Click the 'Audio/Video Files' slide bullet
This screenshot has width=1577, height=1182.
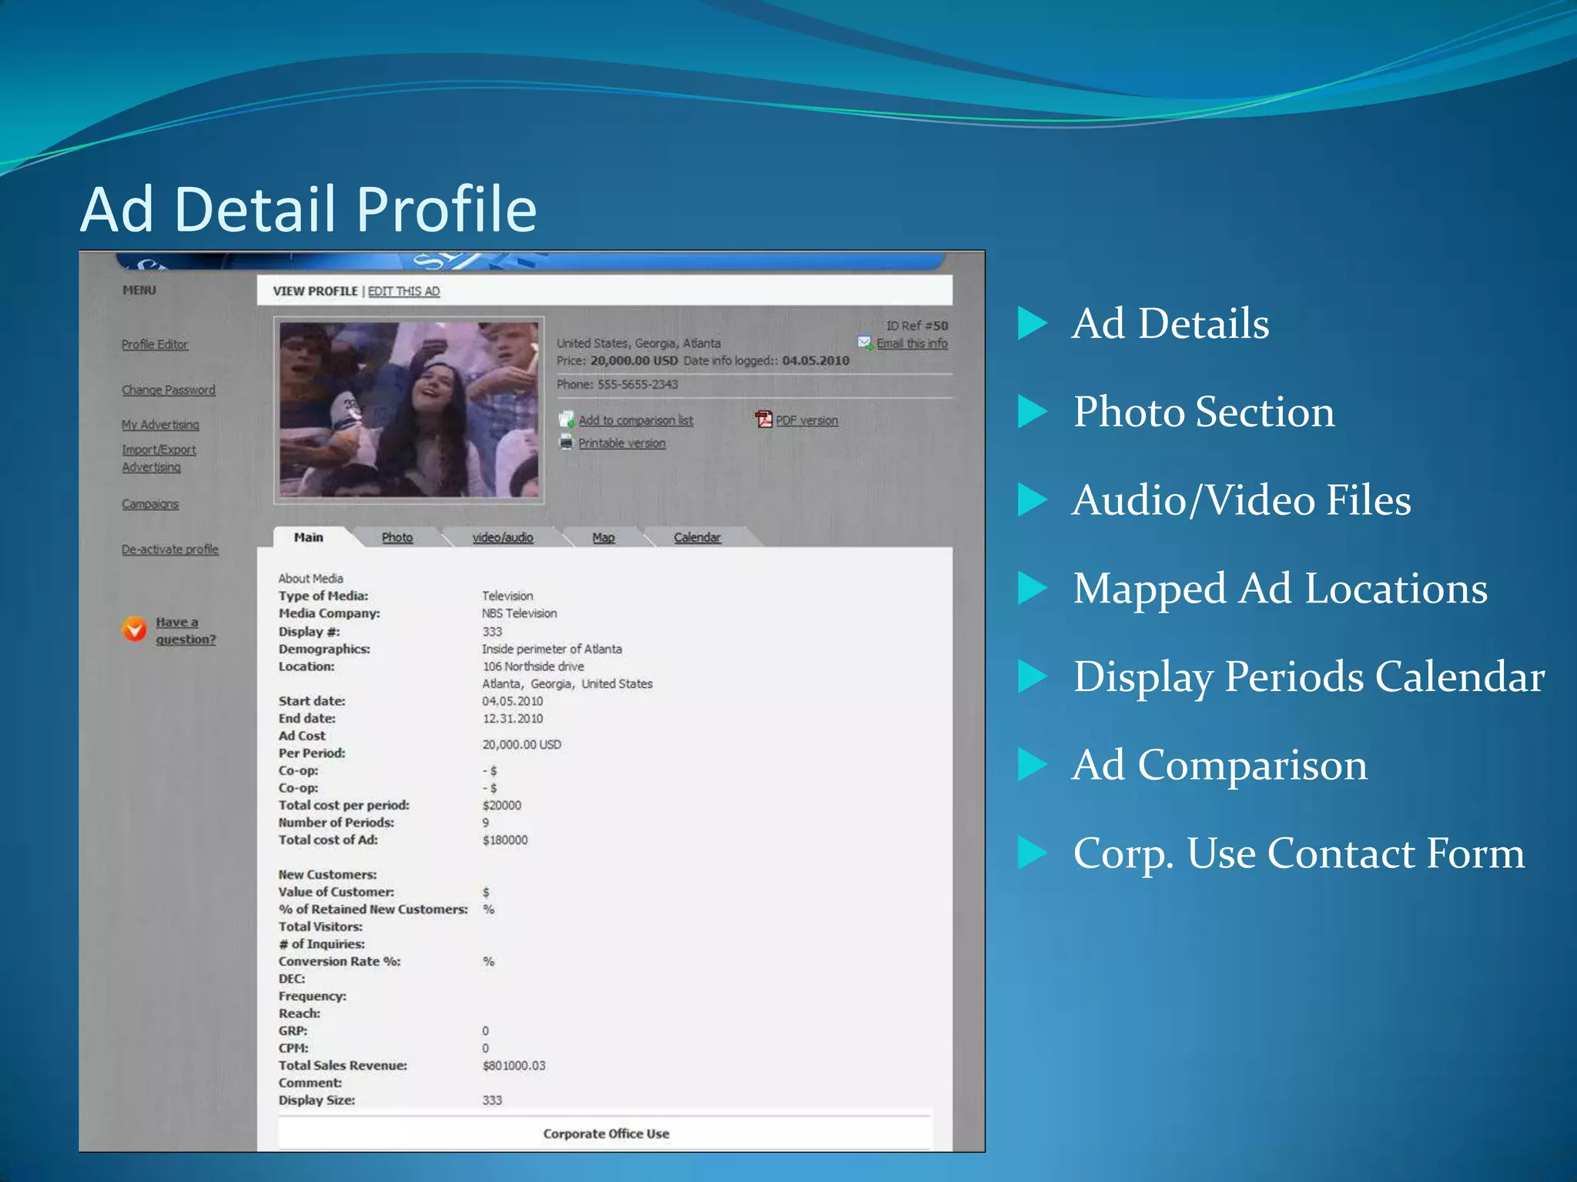click(x=1242, y=500)
